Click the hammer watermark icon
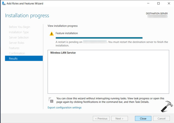 (x=167, y=106)
